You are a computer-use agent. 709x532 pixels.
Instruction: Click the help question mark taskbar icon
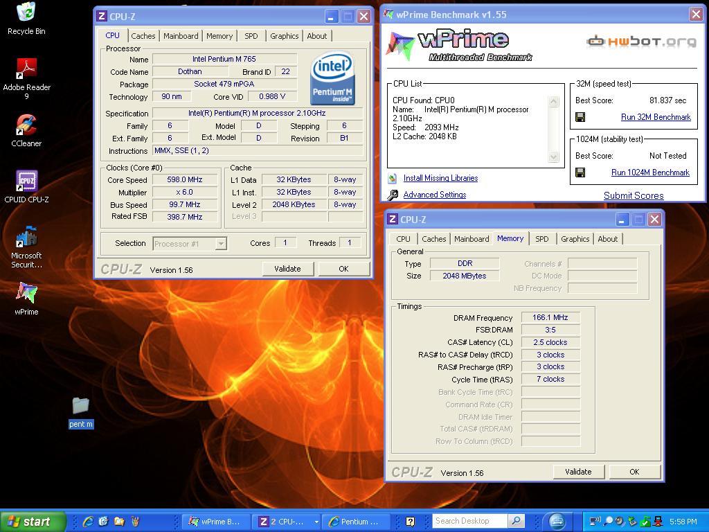point(410,522)
